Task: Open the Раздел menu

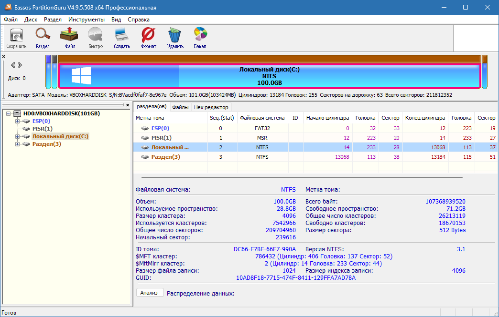Action: pyautogui.click(x=53, y=20)
